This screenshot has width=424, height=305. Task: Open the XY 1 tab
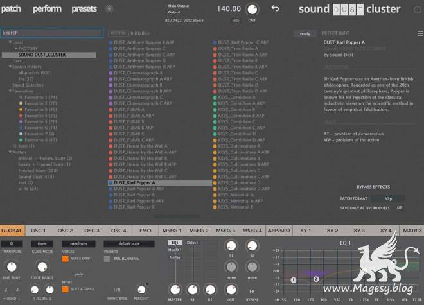[x=306, y=231]
